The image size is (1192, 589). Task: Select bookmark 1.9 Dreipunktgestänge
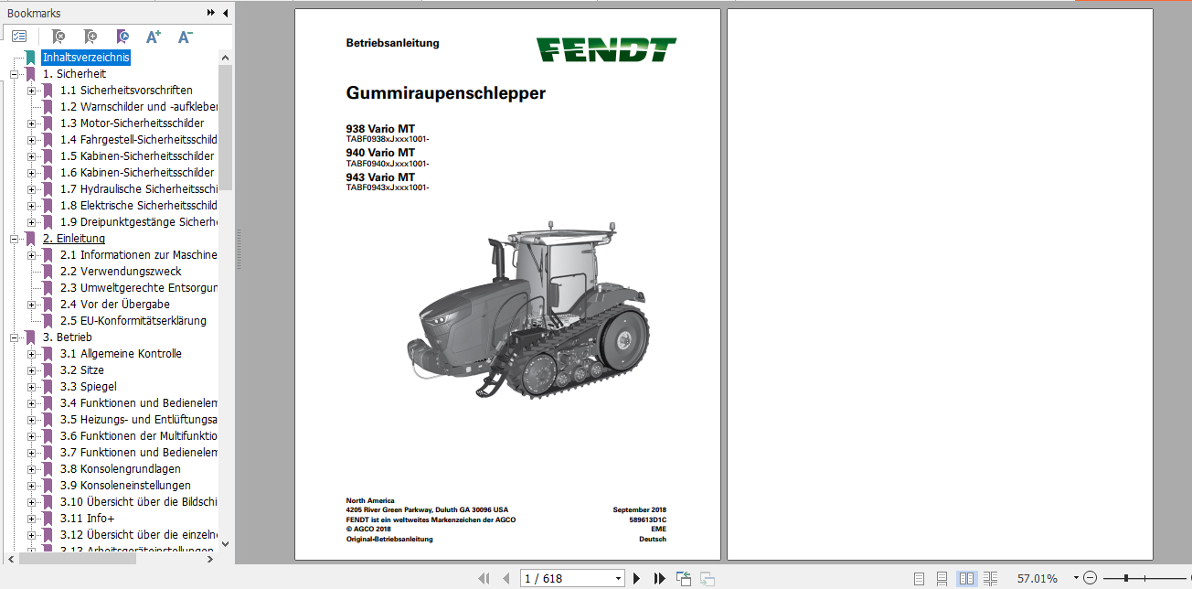(139, 222)
